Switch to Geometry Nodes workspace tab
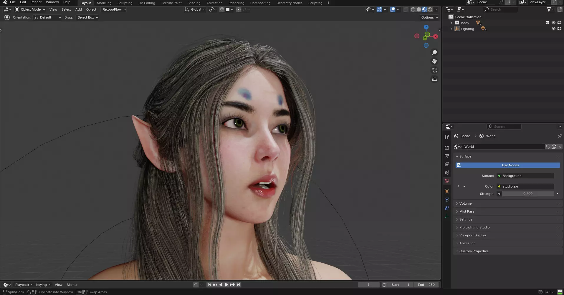Viewport: 564px width, 295px height. point(289,3)
